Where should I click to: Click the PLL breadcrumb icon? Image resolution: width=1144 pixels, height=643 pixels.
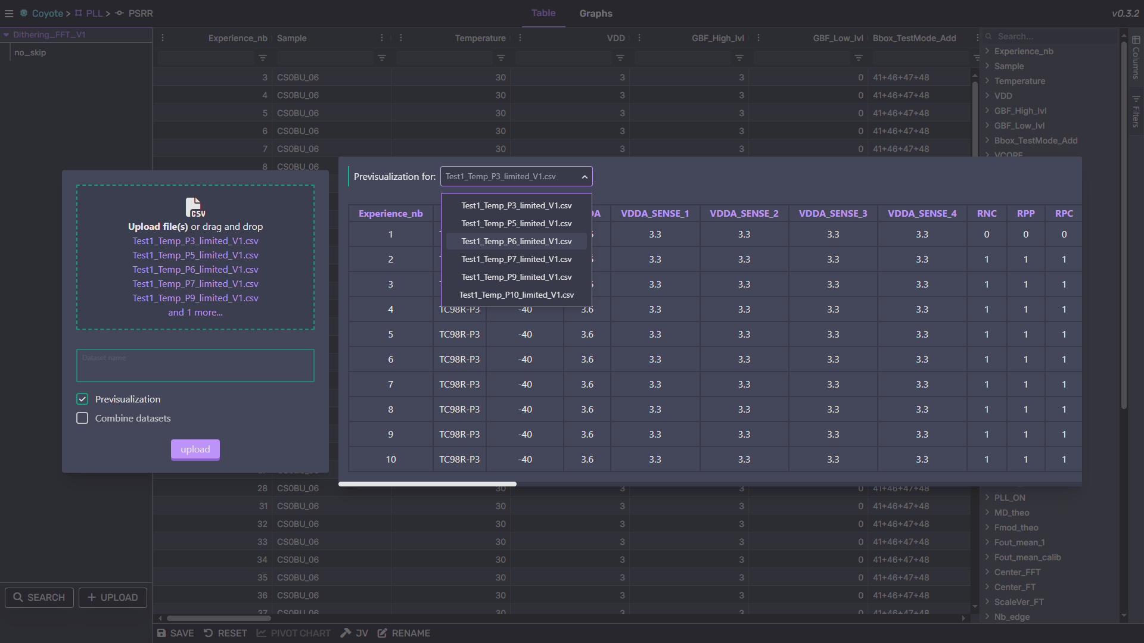pos(79,13)
